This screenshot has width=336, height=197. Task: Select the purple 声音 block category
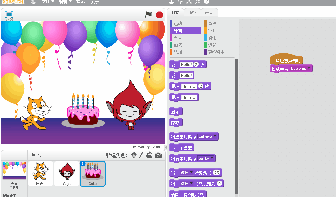tap(185, 38)
